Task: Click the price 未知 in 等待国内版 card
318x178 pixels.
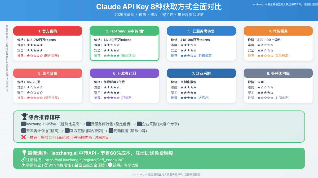Action: 260,82
